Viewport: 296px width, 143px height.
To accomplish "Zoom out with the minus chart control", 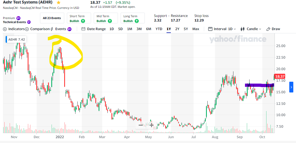I will coord(141,125).
